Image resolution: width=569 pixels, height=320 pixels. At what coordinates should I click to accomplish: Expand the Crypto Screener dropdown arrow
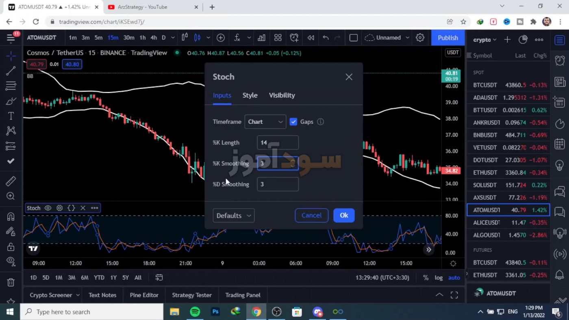pyautogui.click(x=78, y=295)
